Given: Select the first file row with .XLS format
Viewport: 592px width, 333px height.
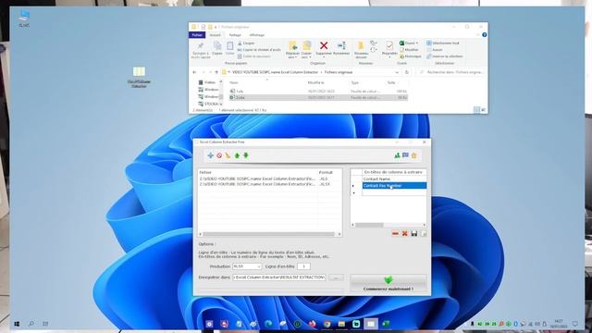Looking at the screenshot, I should coord(269,179).
